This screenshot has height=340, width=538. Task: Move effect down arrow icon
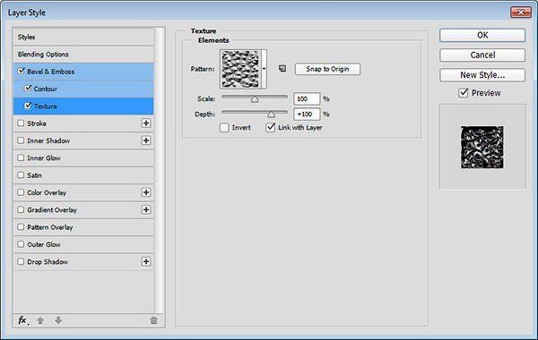[x=58, y=320]
